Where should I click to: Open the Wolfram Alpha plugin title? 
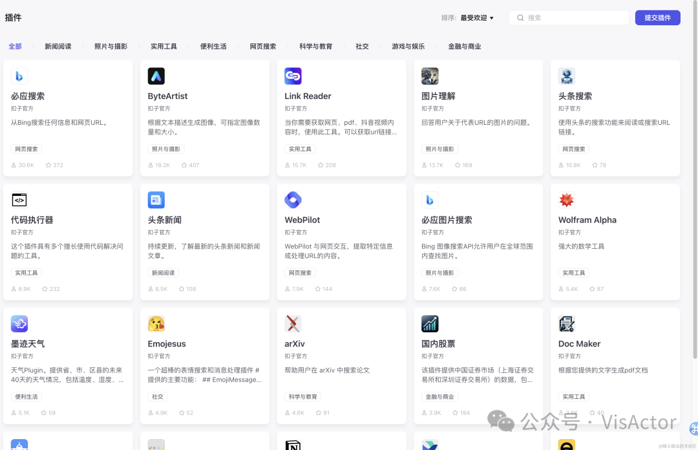(587, 220)
